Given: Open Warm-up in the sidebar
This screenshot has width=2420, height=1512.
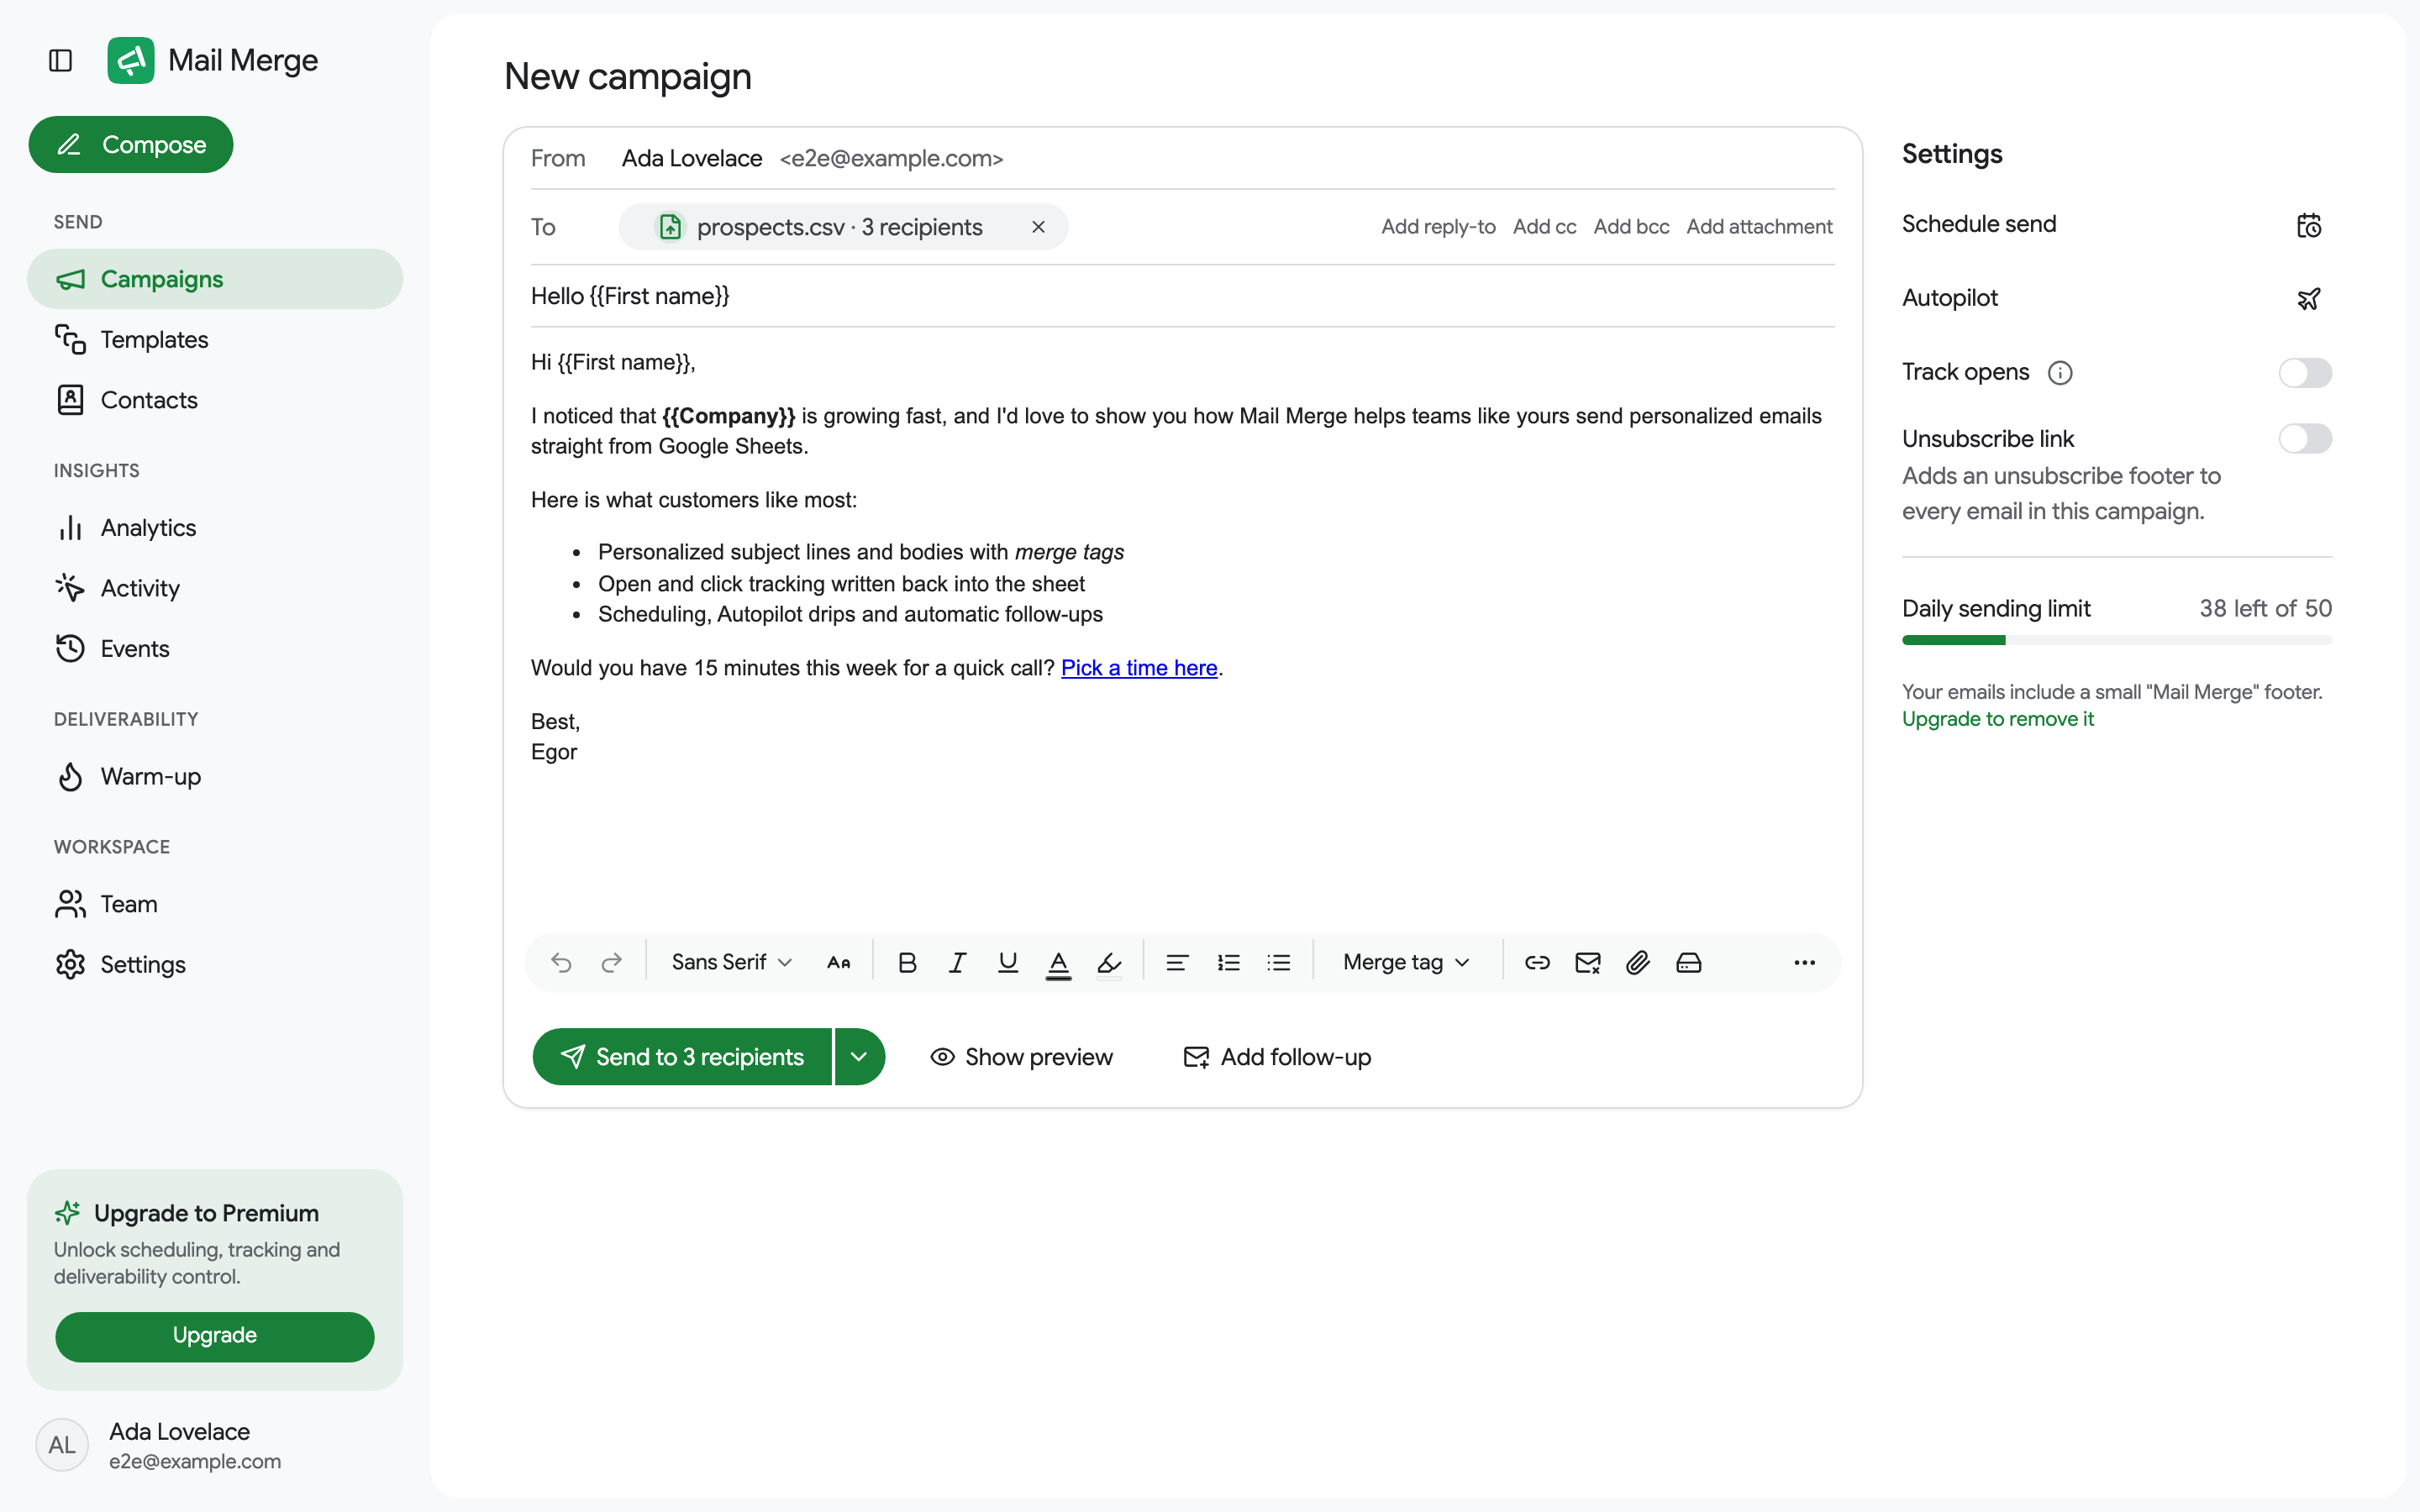Looking at the screenshot, I should [215, 777].
